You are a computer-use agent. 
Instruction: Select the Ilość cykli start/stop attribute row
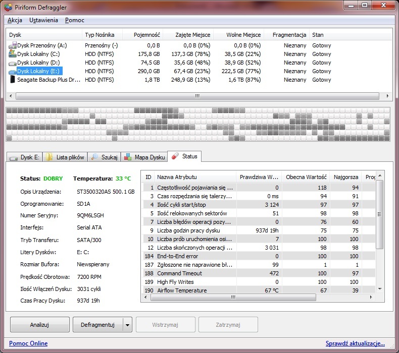tap(259, 205)
